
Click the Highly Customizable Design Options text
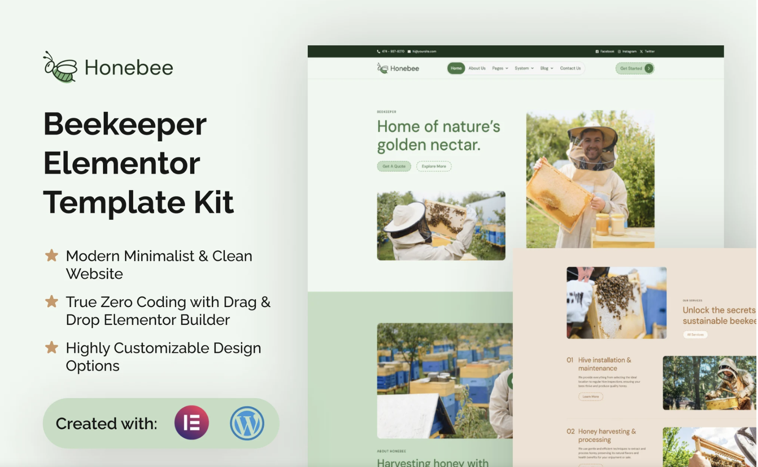[x=163, y=357]
